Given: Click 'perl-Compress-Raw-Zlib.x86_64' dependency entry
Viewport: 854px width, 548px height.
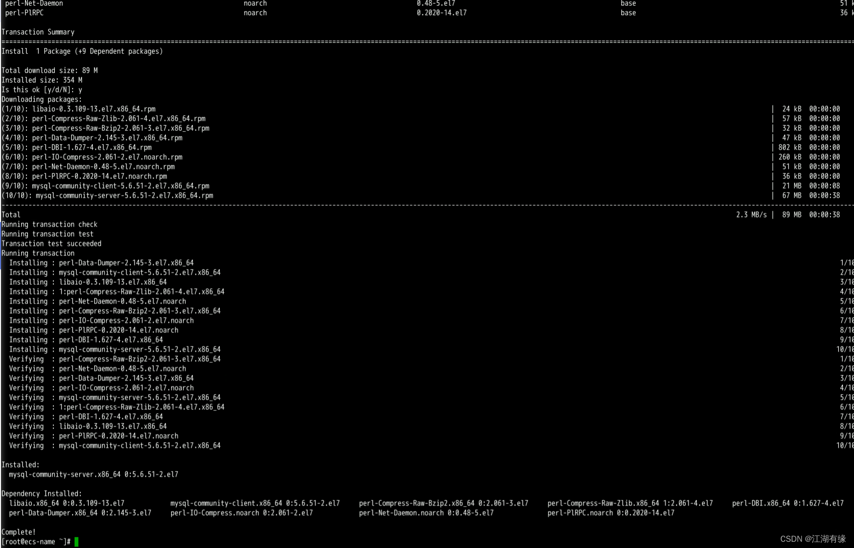Looking at the screenshot, I should pos(630,504).
